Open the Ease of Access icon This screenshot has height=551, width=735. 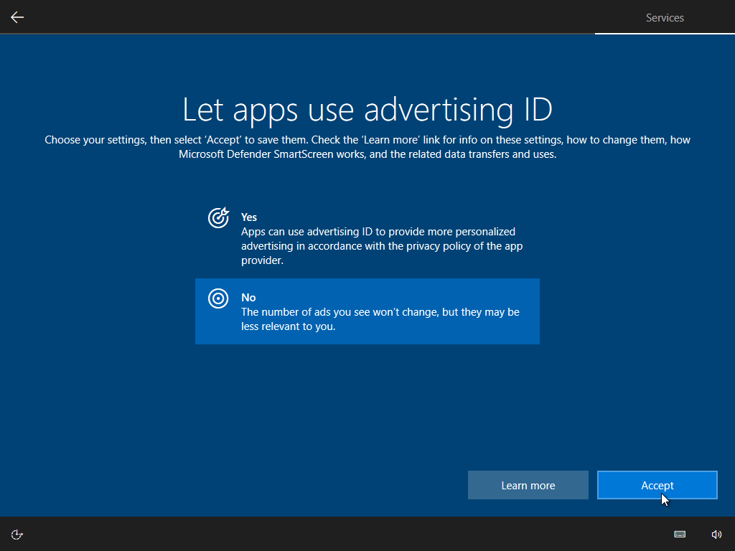pyautogui.click(x=17, y=534)
